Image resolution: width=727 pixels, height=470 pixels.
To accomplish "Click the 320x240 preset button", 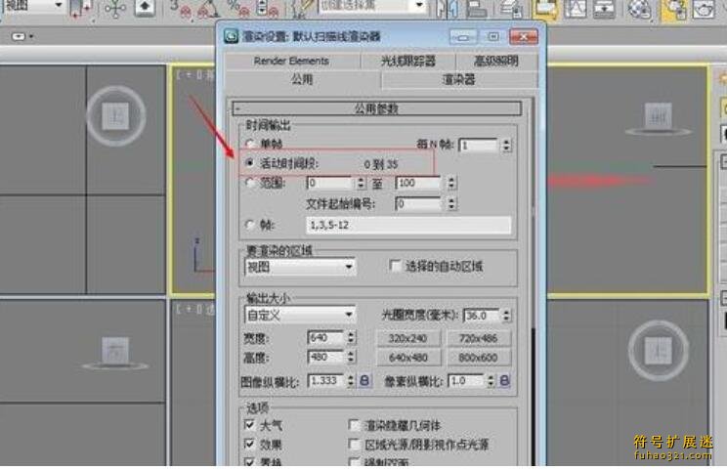I will click(x=407, y=338).
